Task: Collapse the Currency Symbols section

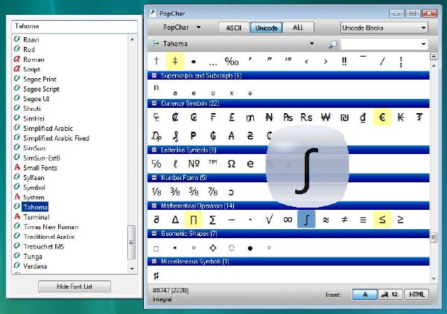Action: pyautogui.click(x=154, y=102)
